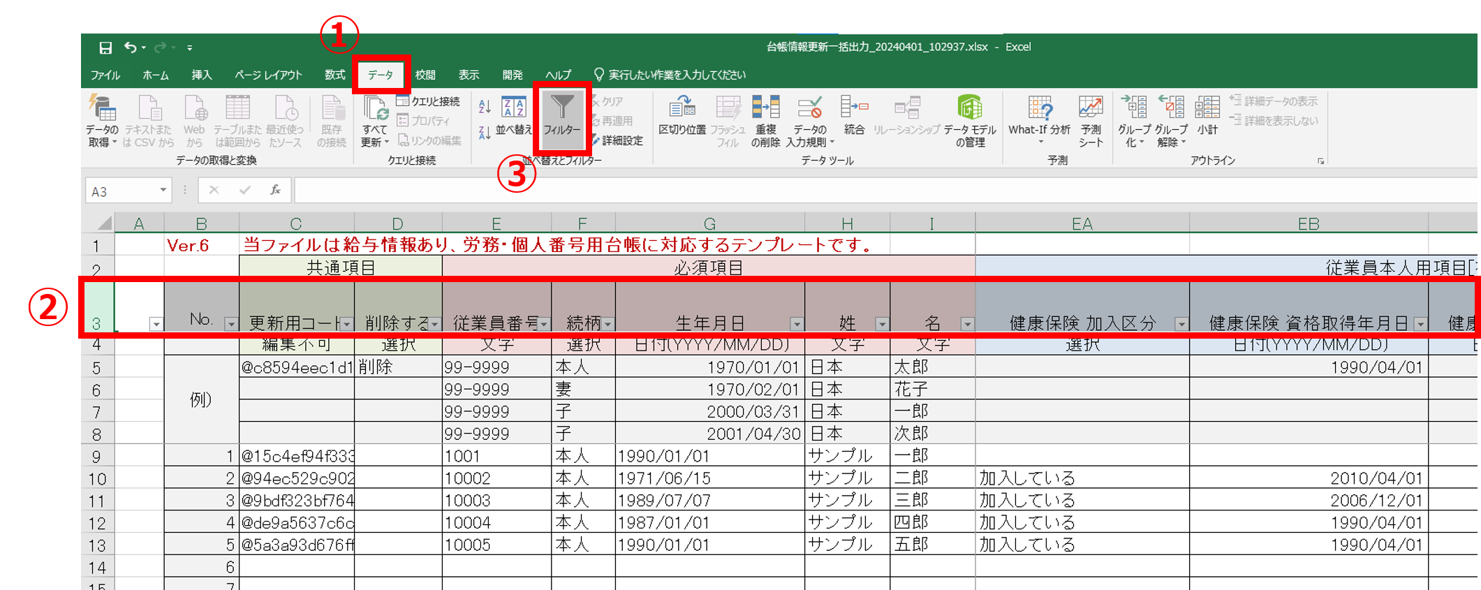Open the 姓 column filter dropdown
Image resolution: width=1481 pixels, height=590 pixels.
[882, 324]
